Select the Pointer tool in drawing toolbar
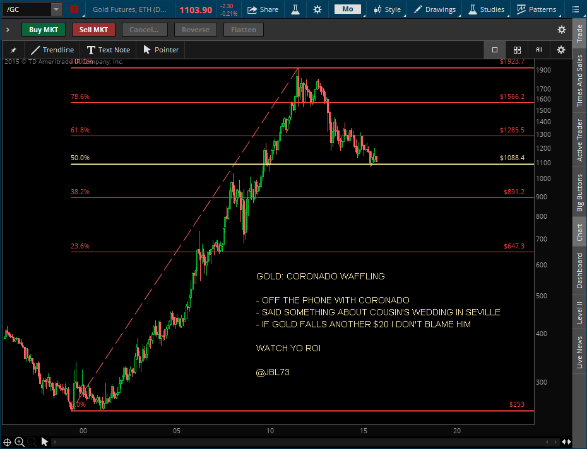This screenshot has height=449, width=587. [162, 50]
